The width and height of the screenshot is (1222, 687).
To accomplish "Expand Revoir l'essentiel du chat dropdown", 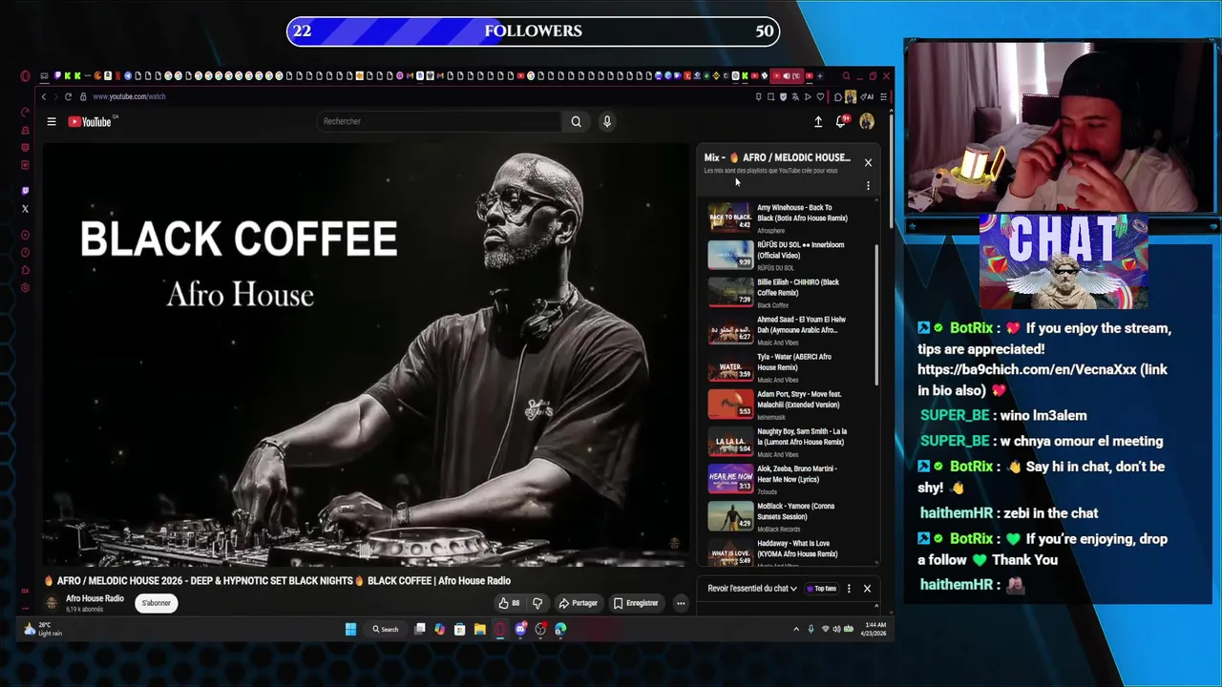I will click(752, 589).
